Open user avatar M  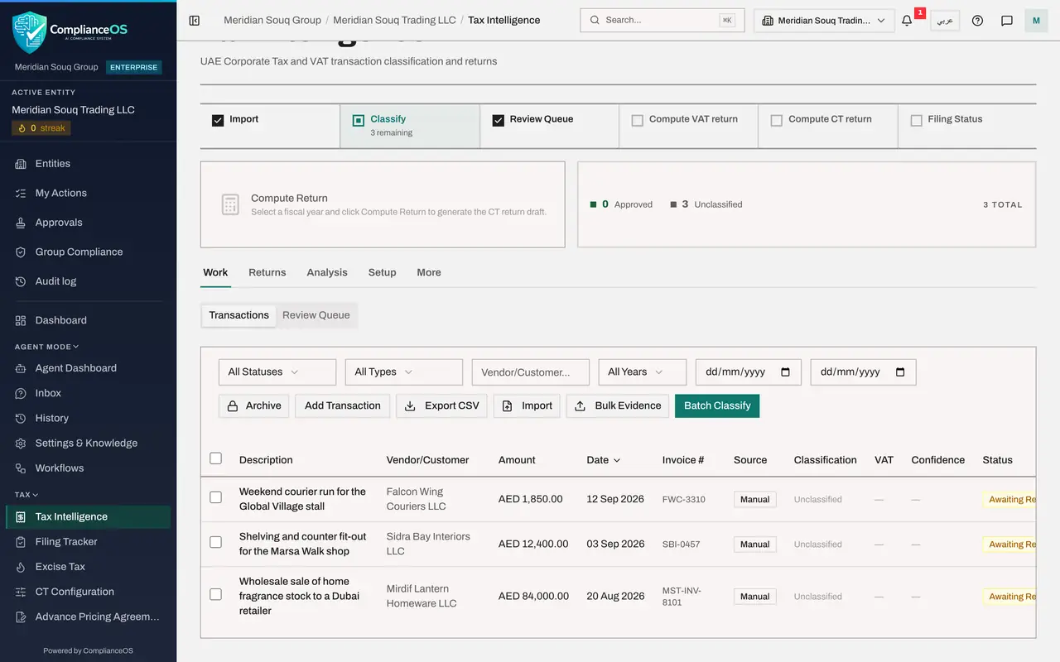[1036, 21]
